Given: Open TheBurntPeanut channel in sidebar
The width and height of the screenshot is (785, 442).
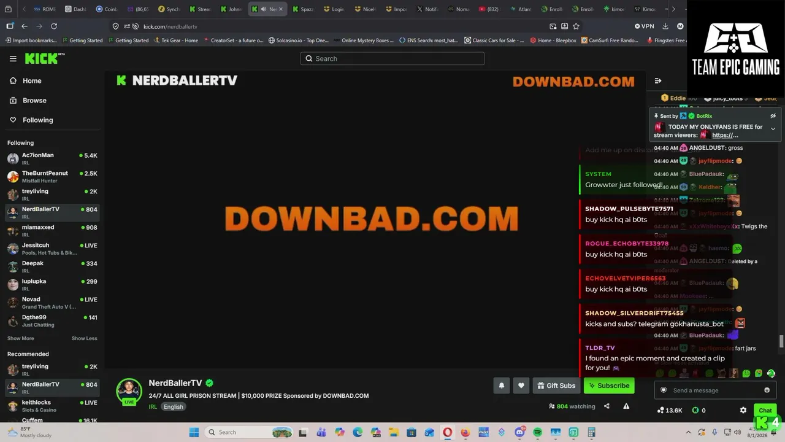Looking at the screenshot, I should [x=52, y=176].
